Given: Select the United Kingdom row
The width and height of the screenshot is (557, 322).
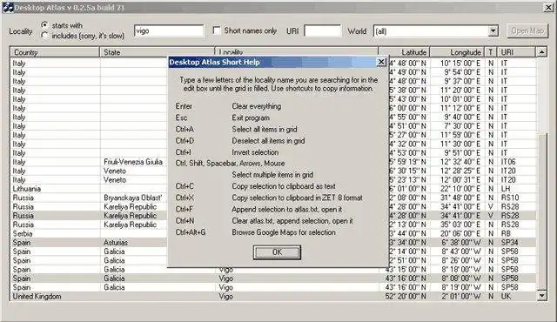Looking at the screenshot, I should [272, 296].
